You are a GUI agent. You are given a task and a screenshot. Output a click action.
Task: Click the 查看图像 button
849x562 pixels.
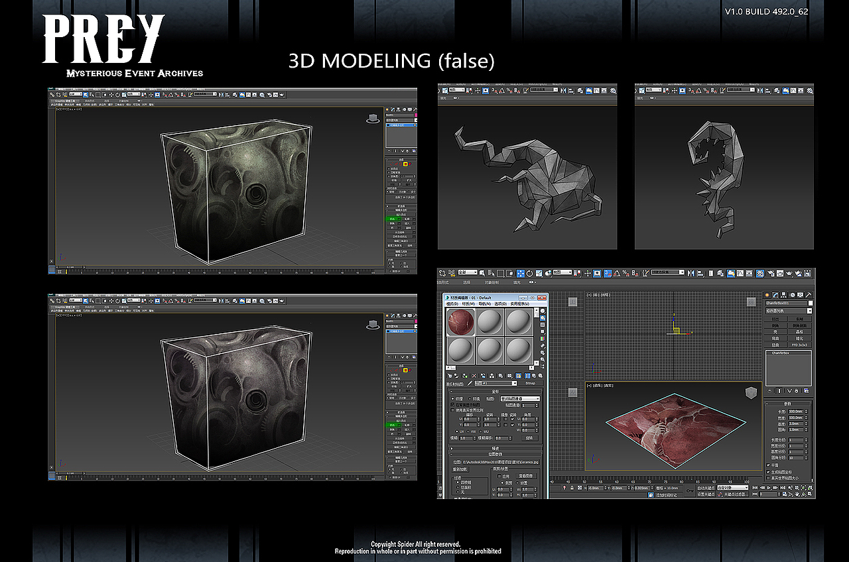[x=526, y=476]
